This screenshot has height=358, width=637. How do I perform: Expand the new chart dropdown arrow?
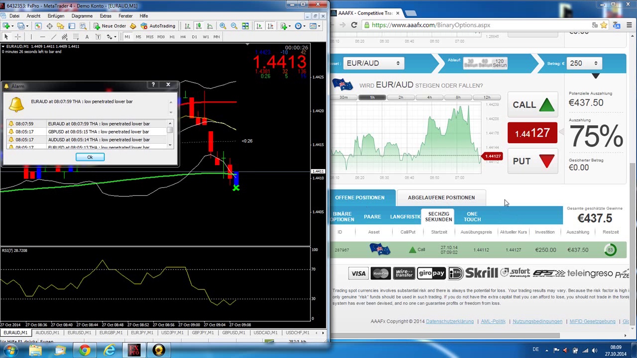tap(13, 26)
